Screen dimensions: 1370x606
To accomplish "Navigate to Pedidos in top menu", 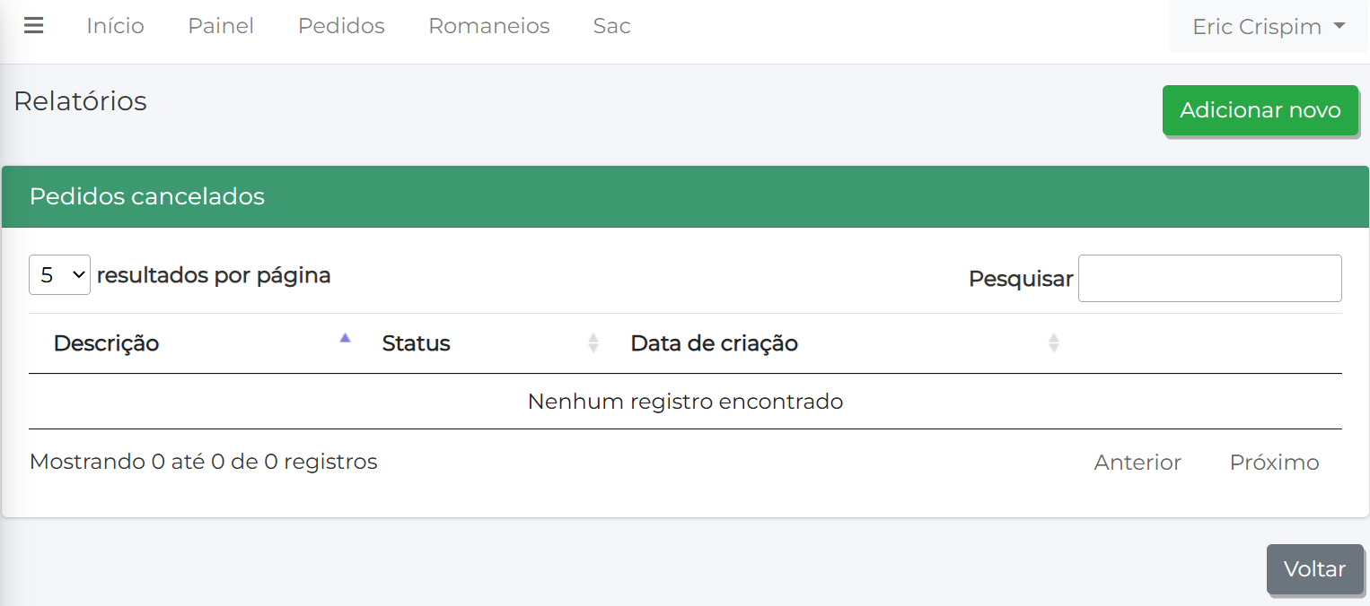I will pos(341,26).
